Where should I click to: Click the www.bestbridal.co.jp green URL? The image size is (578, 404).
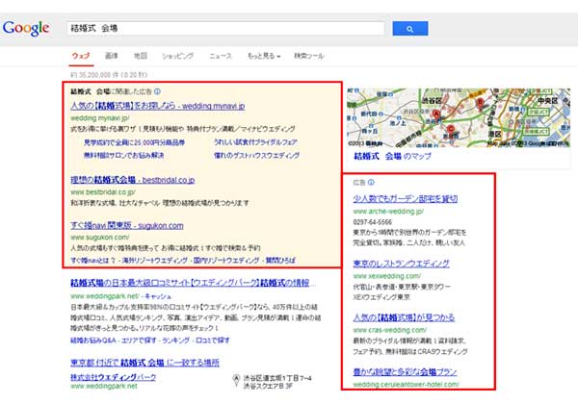(x=103, y=192)
